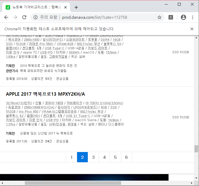This screenshot has height=186, width=199.
Task: Click the VRAM:시스템메모리공유 spec link
Action: pyautogui.click(x=59, y=112)
